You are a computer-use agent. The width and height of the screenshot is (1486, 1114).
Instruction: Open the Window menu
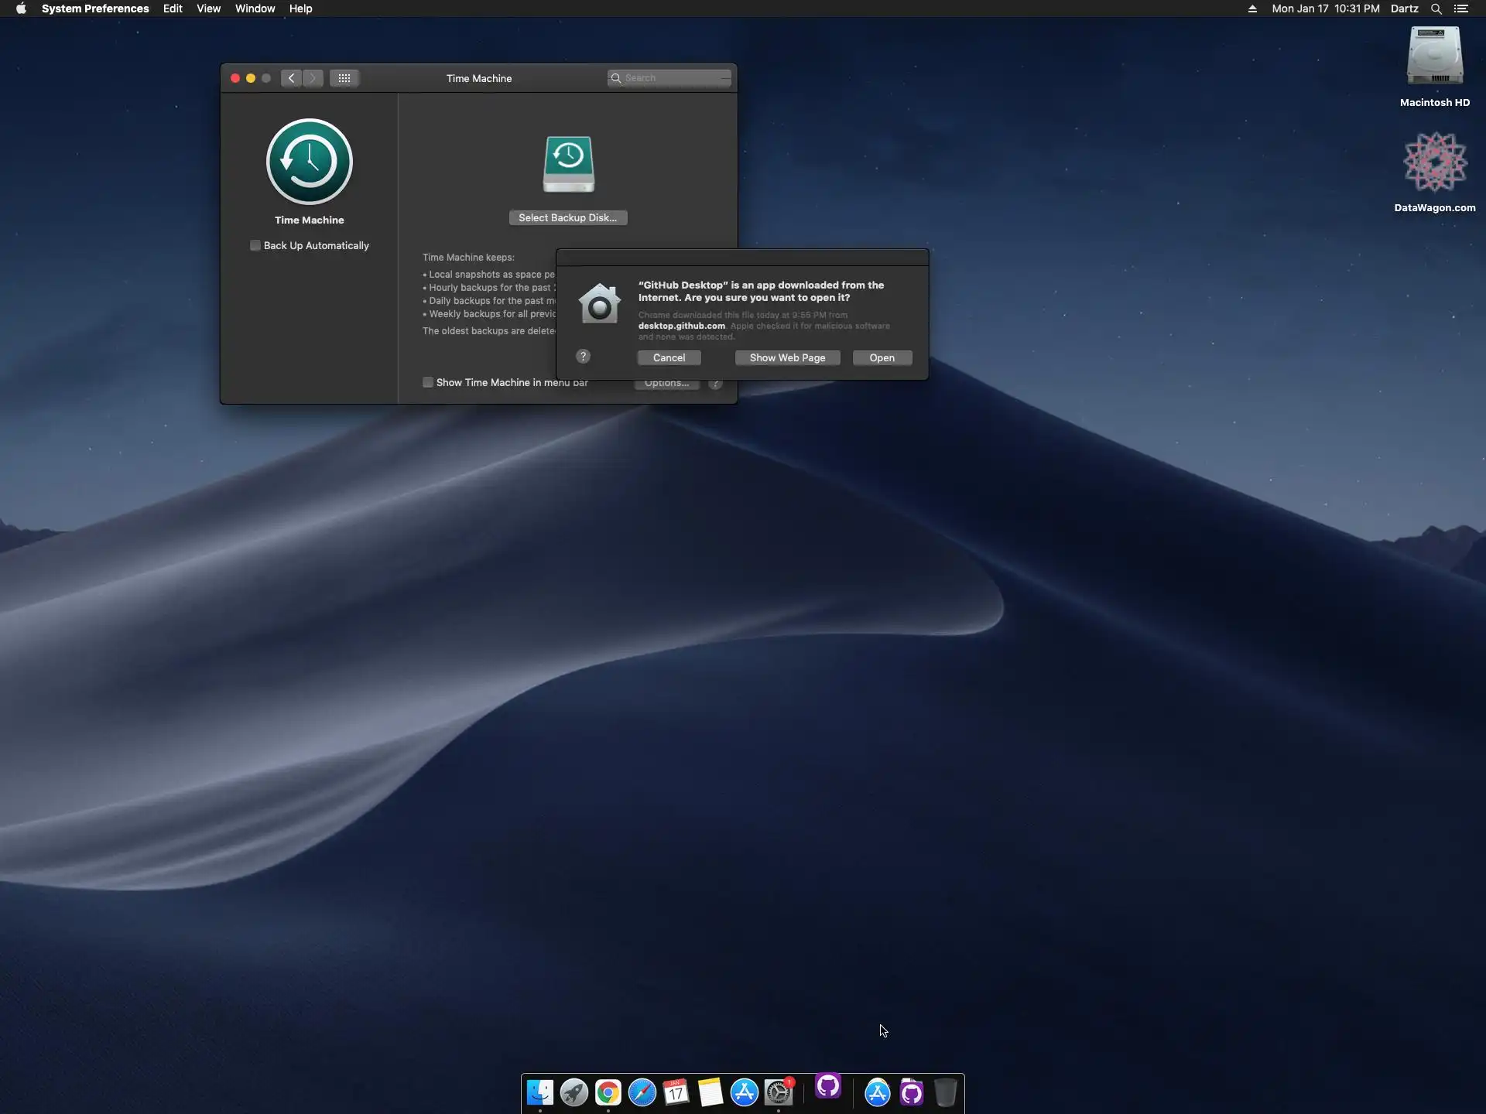255,9
